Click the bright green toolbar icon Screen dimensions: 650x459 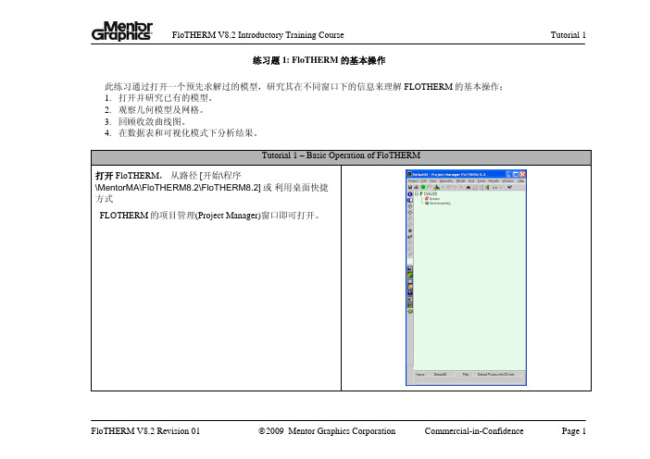point(423,187)
